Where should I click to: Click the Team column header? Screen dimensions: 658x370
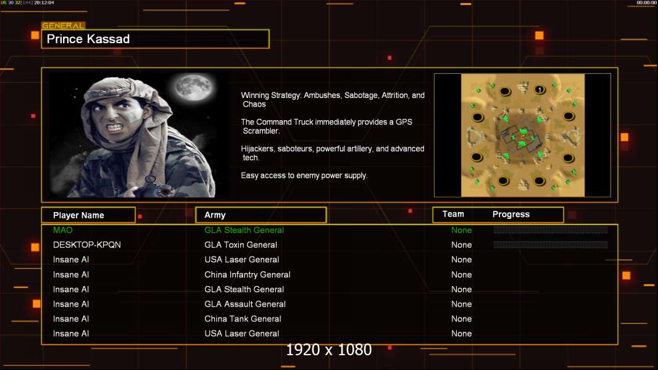click(x=453, y=214)
